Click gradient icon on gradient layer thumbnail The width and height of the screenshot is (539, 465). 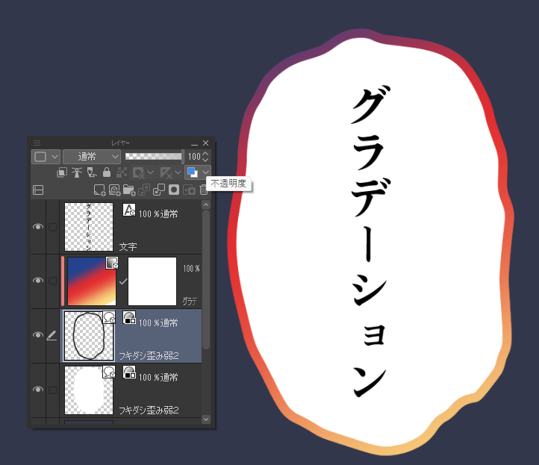[x=112, y=263]
